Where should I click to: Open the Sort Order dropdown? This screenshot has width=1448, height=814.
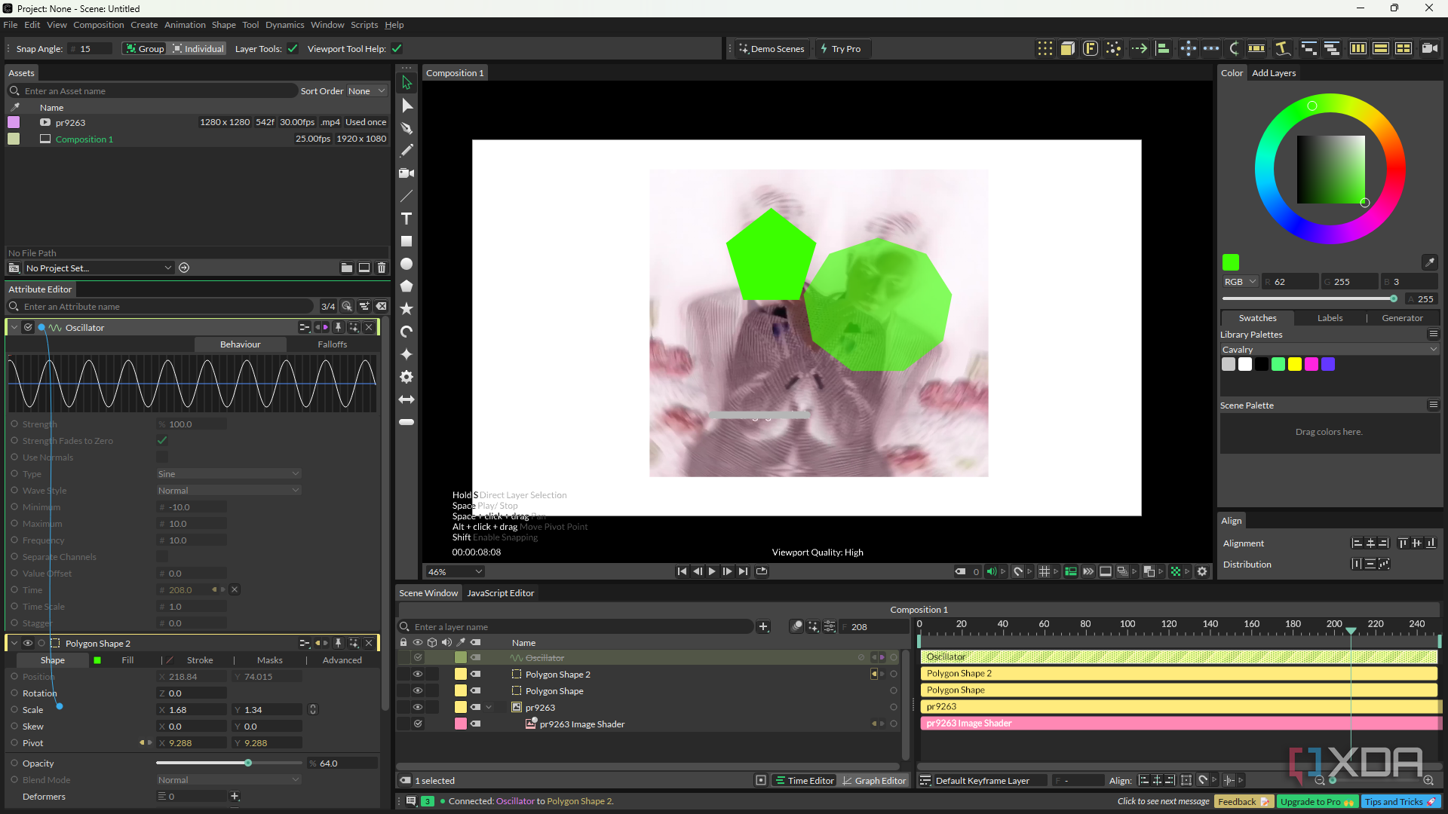point(367,90)
